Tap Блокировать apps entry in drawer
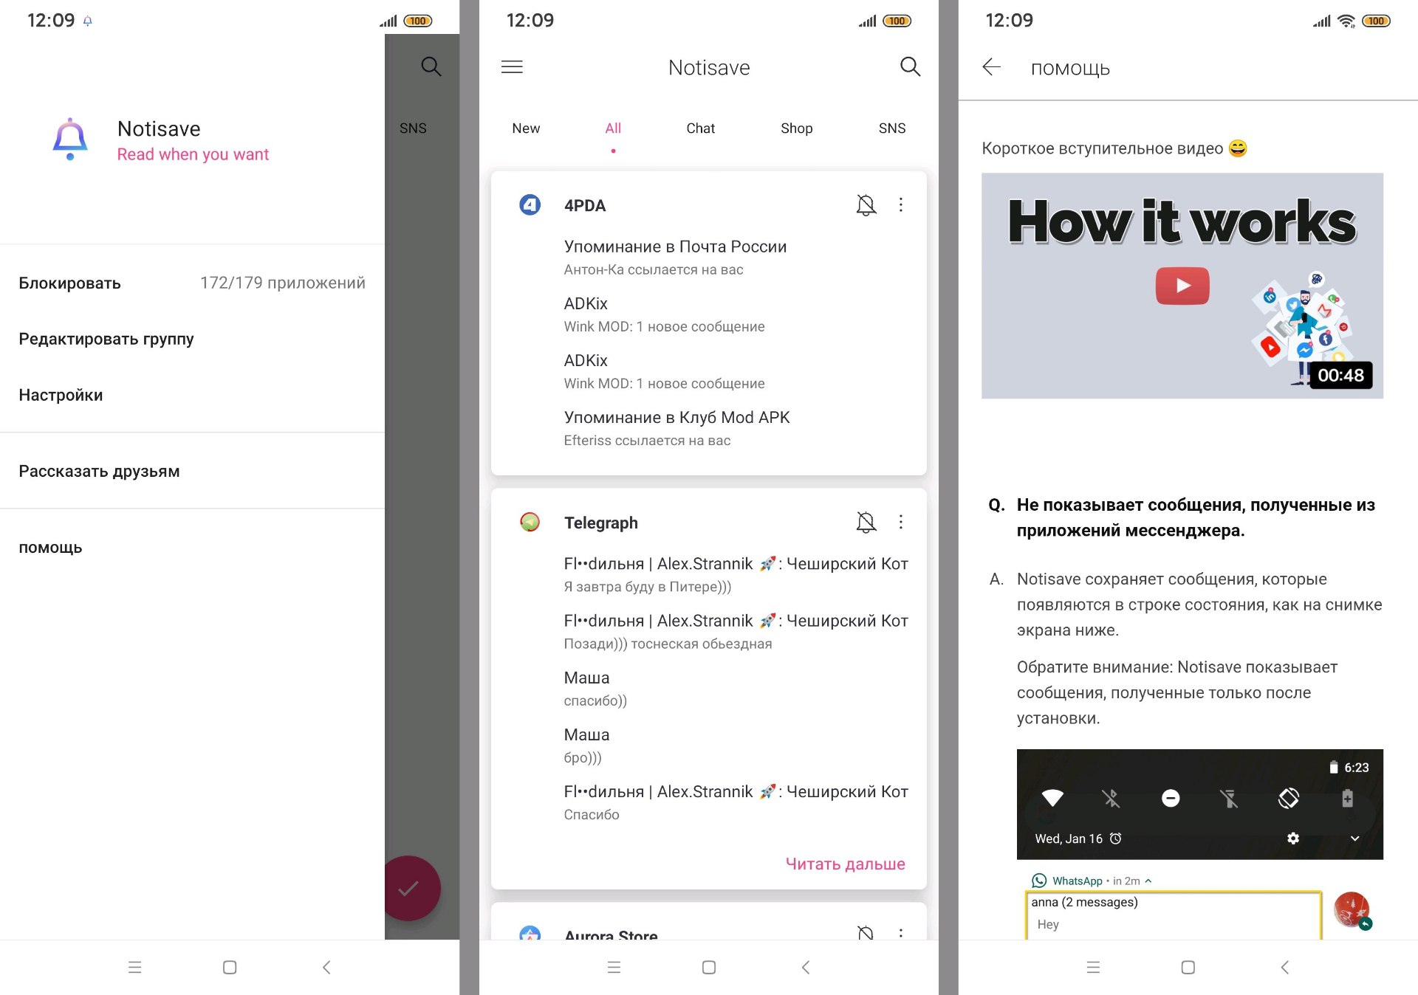 pos(69,283)
